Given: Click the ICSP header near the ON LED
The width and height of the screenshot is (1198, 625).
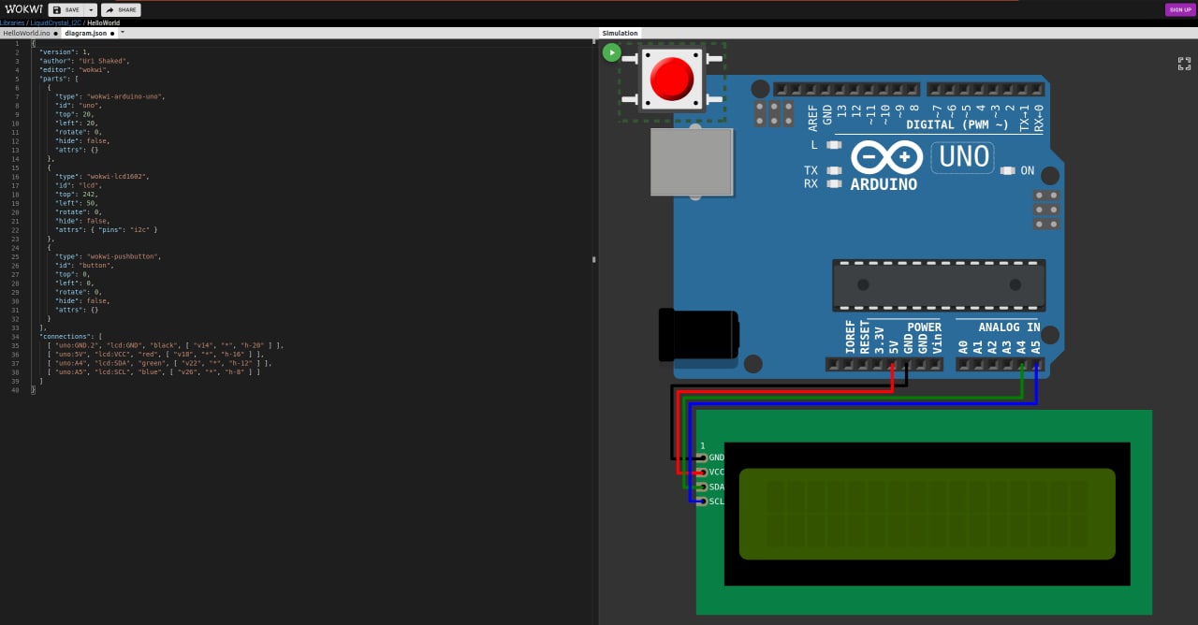Looking at the screenshot, I should click(1046, 210).
